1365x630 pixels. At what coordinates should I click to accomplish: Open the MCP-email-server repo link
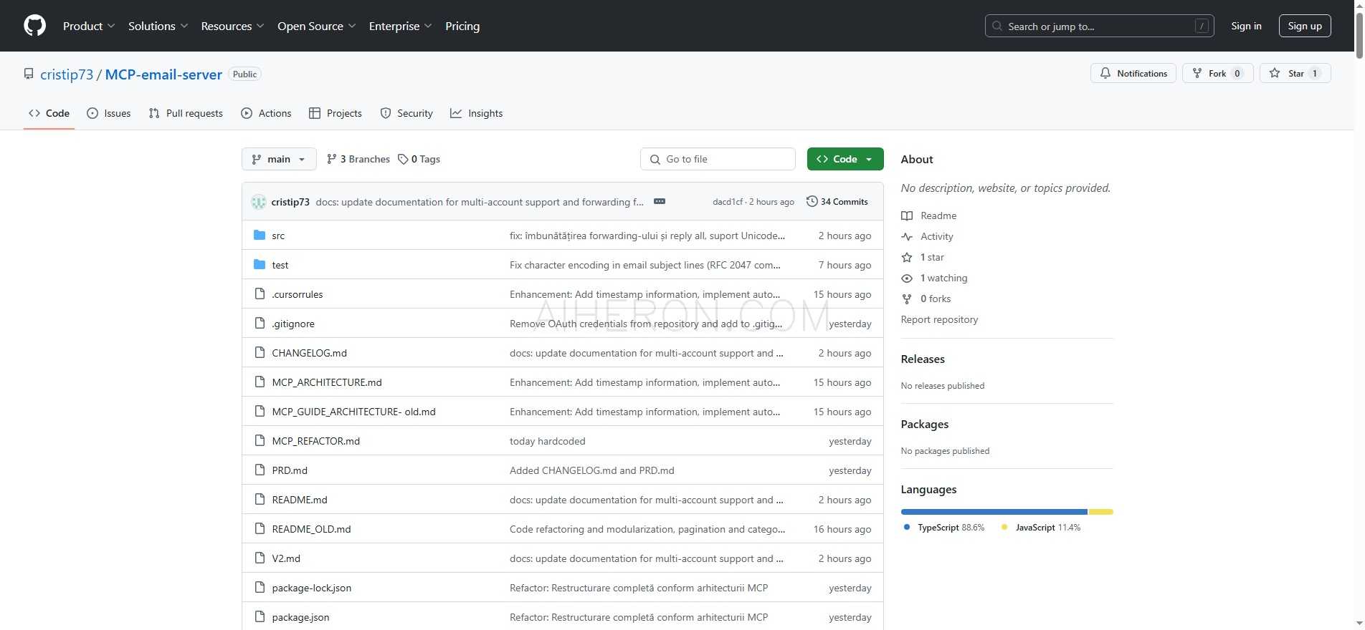(x=163, y=74)
